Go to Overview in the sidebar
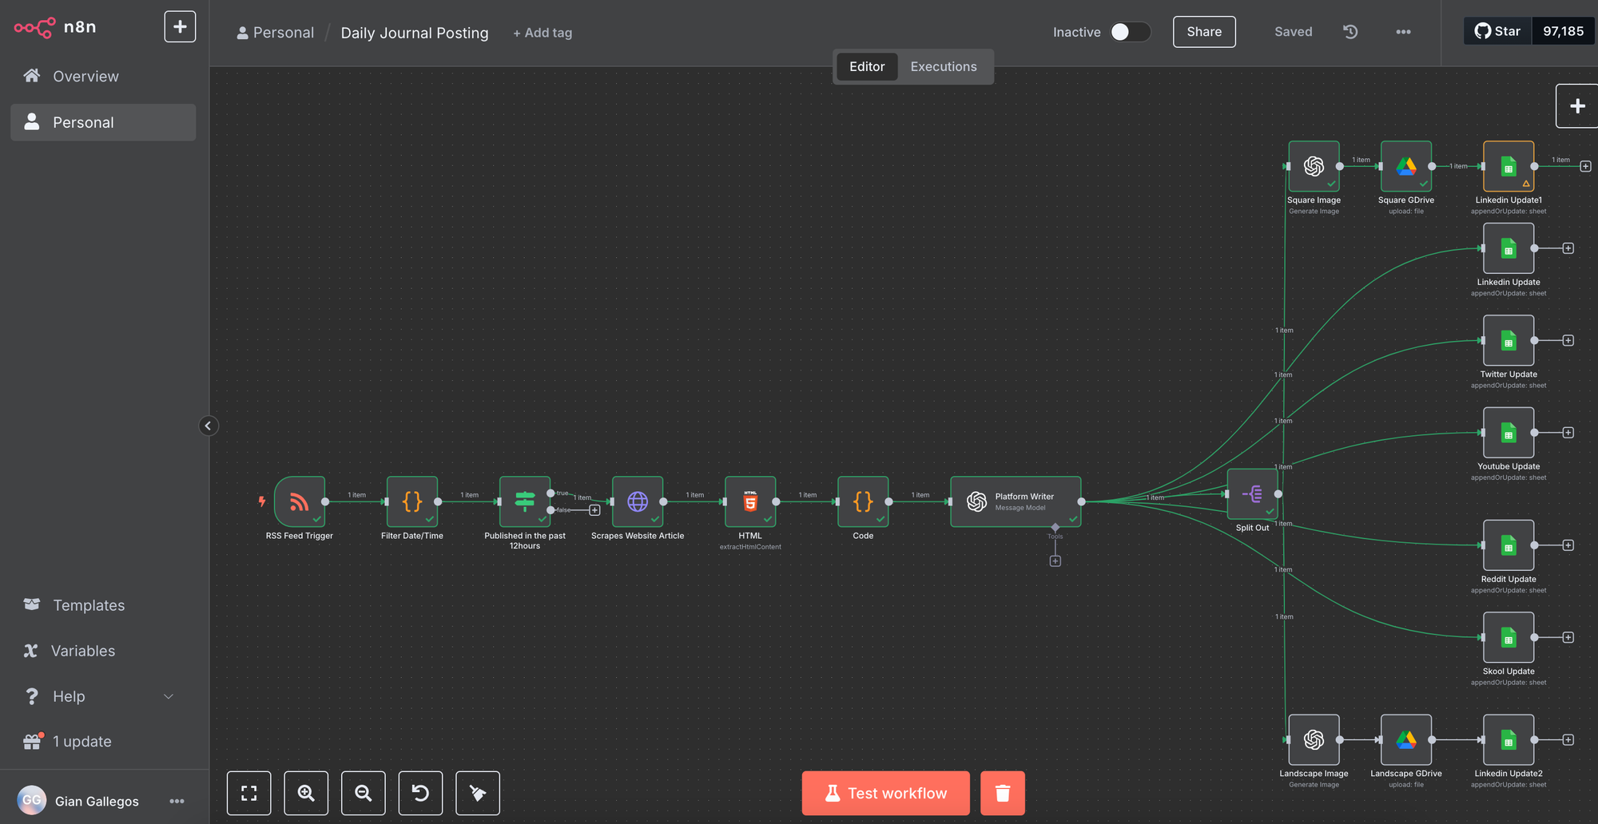This screenshot has width=1598, height=824. (x=103, y=76)
